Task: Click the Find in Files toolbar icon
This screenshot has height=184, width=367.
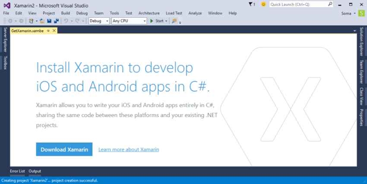Action: (174, 21)
